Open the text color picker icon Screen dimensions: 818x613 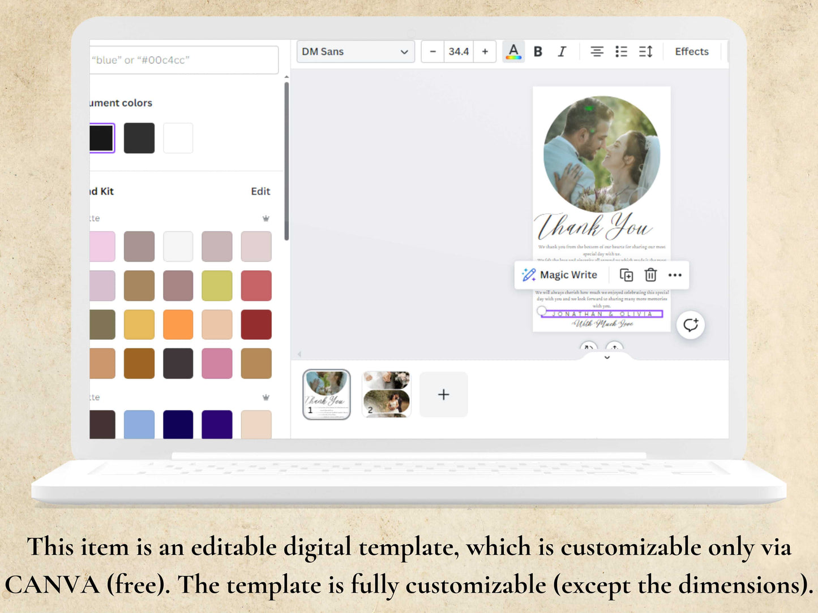point(513,51)
